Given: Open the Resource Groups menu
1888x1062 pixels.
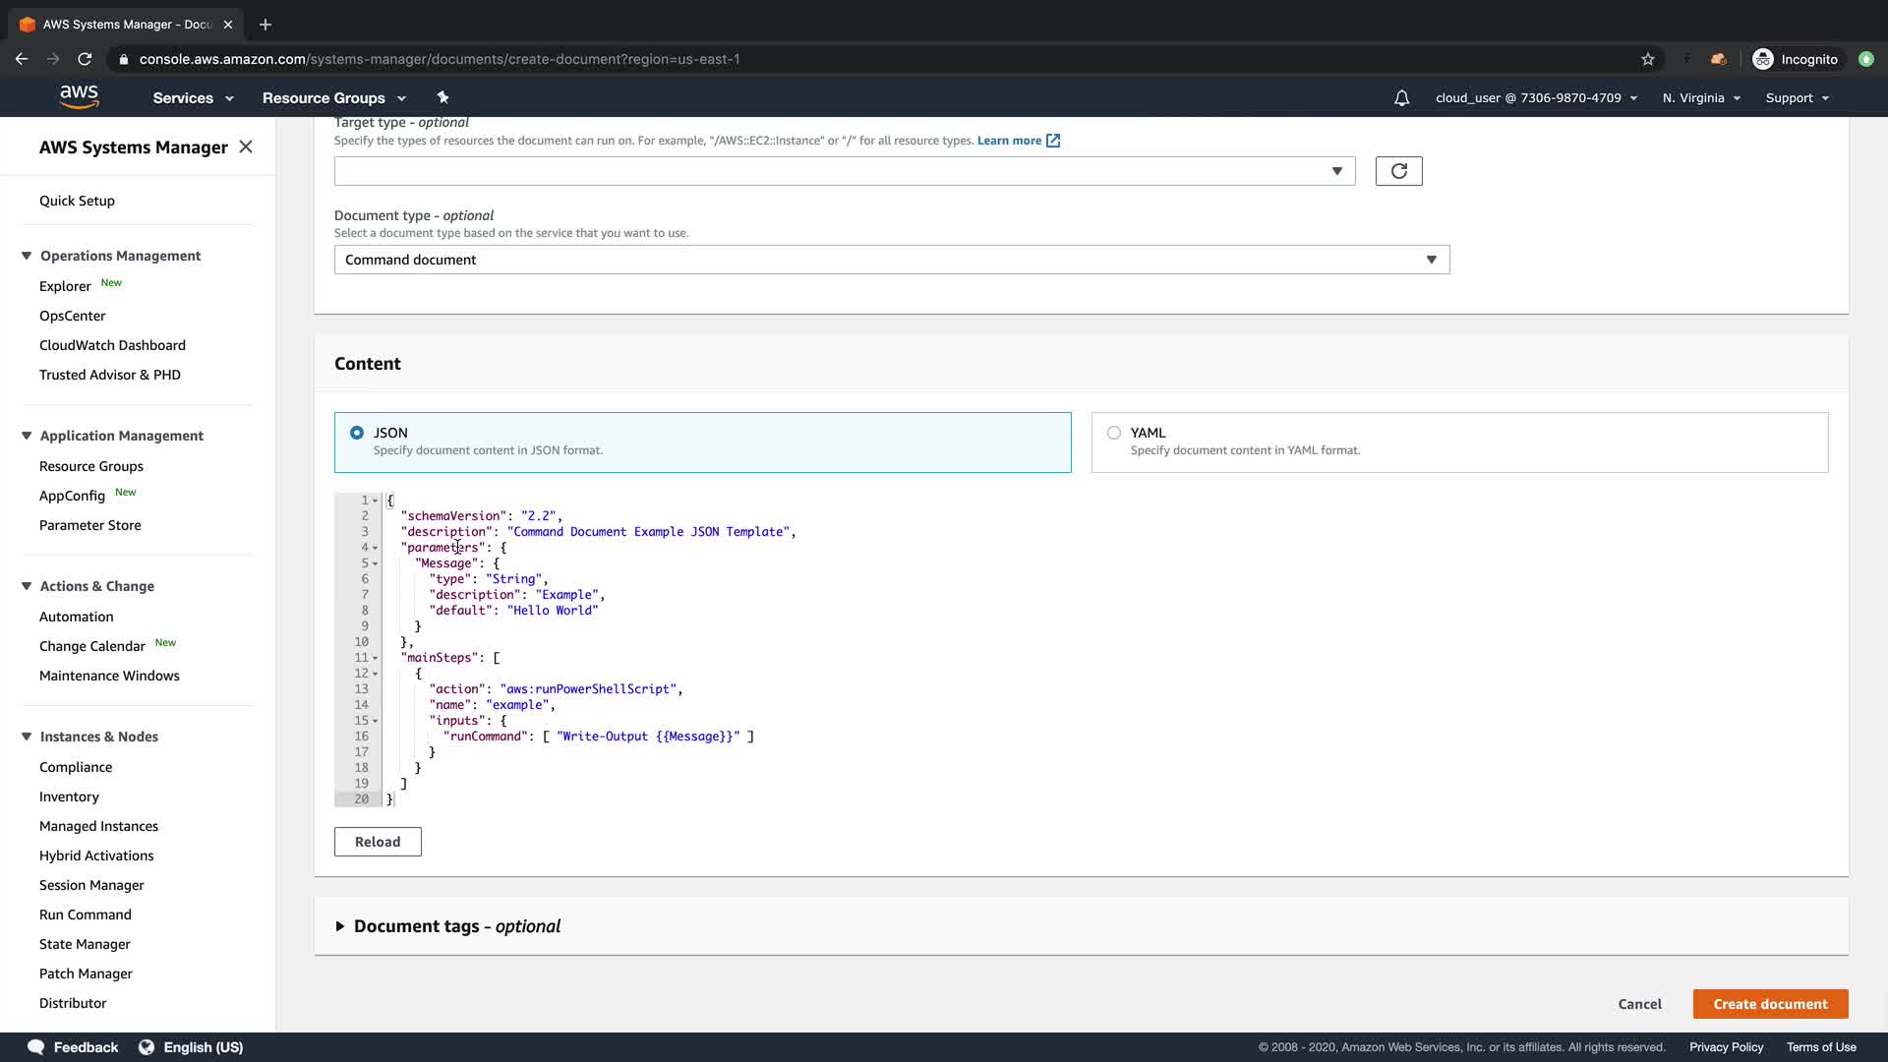Looking at the screenshot, I should [x=333, y=98].
